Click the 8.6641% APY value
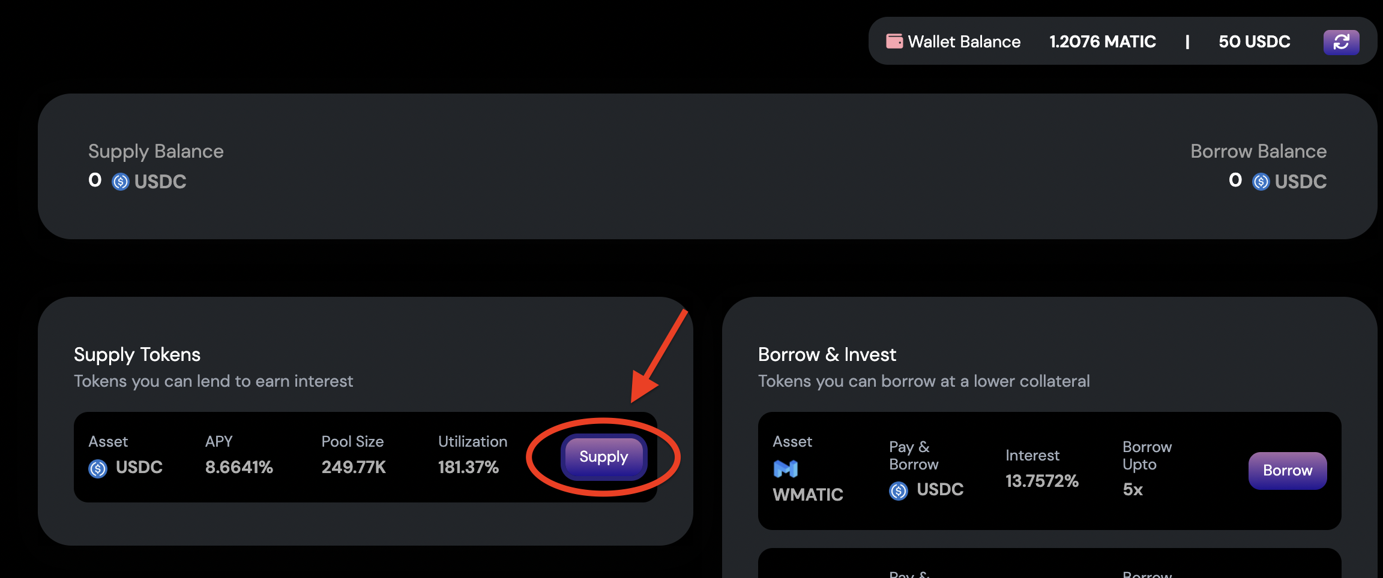Screen dimensions: 1383x578 pyautogui.click(x=239, y=467)
